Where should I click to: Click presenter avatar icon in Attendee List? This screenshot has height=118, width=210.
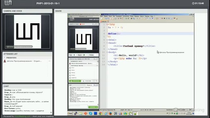point(5,61)
